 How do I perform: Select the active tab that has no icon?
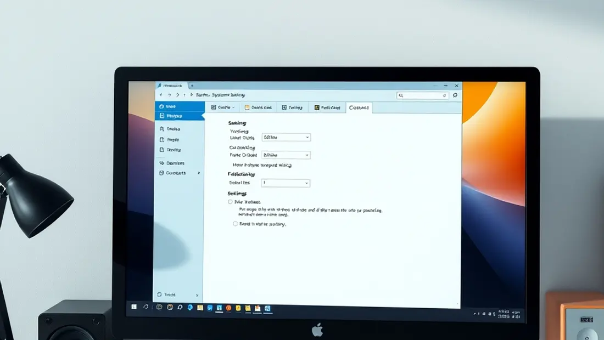click(x=359, y=107)
